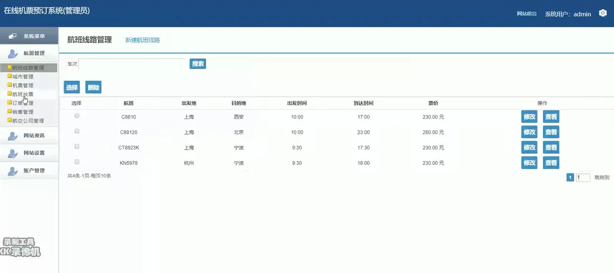The image size is (614, 273).
Task: Click the 票价 column header
Action: pyautogui.click(x=433, y=103)
